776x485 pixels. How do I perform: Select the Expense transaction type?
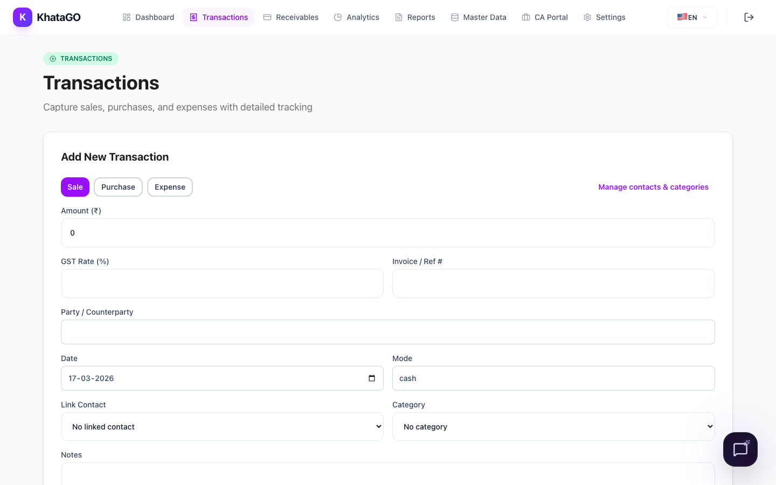170,187
